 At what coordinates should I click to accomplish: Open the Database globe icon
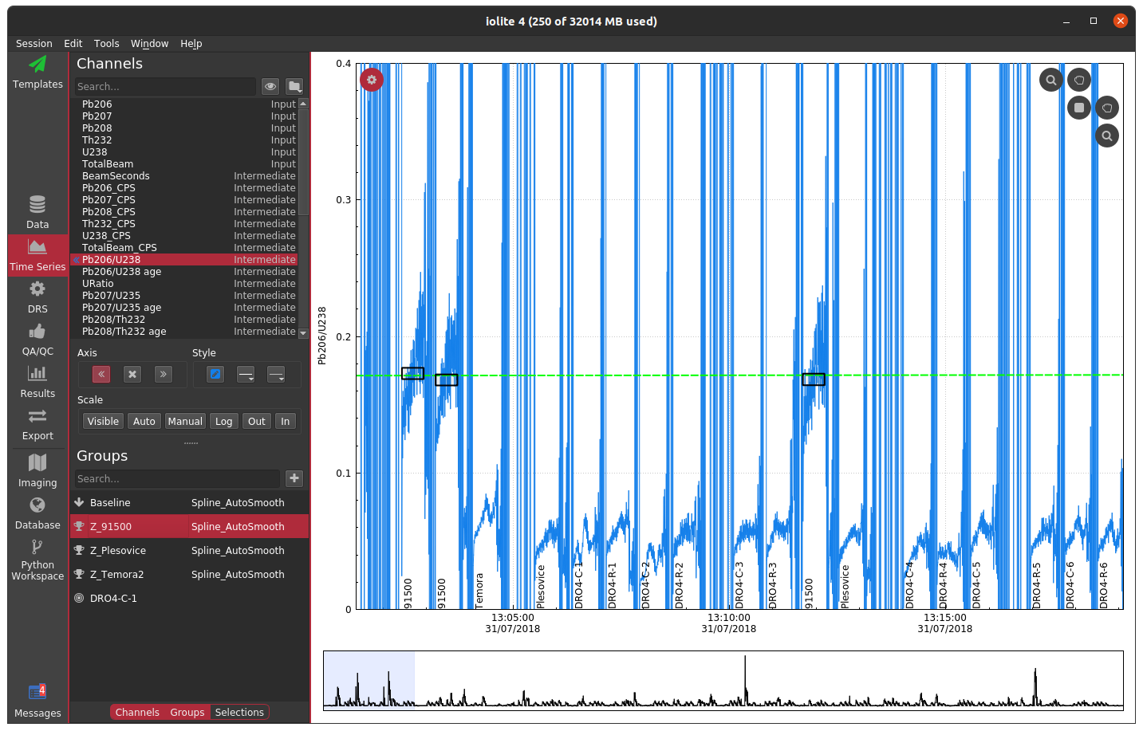click(37, 513)
